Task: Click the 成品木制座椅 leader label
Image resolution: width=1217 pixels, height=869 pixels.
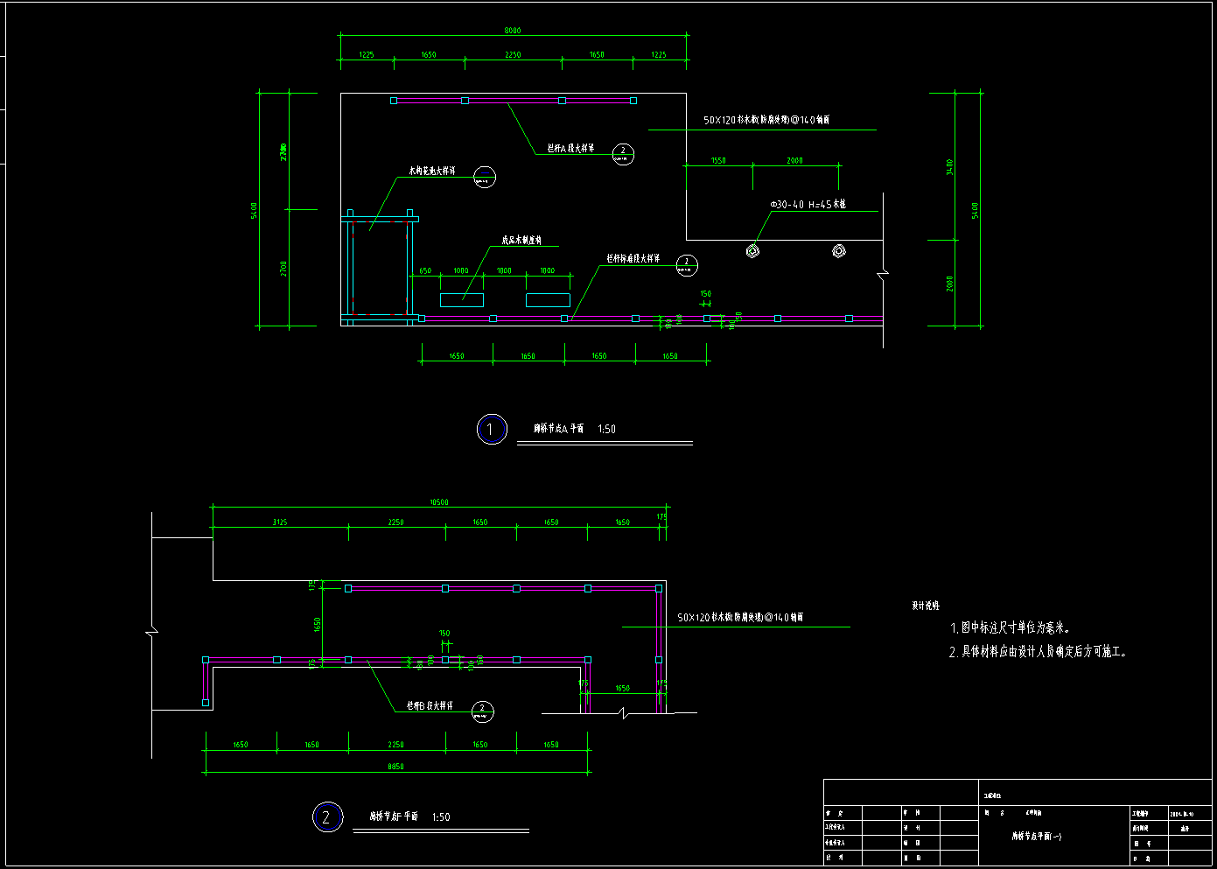Action: (521, 240)
